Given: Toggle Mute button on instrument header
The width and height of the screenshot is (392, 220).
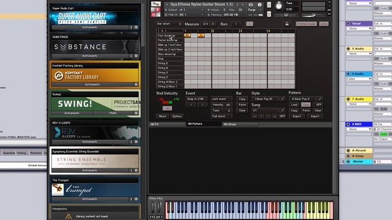Looking at the screenshot, I should pos(269,14).
